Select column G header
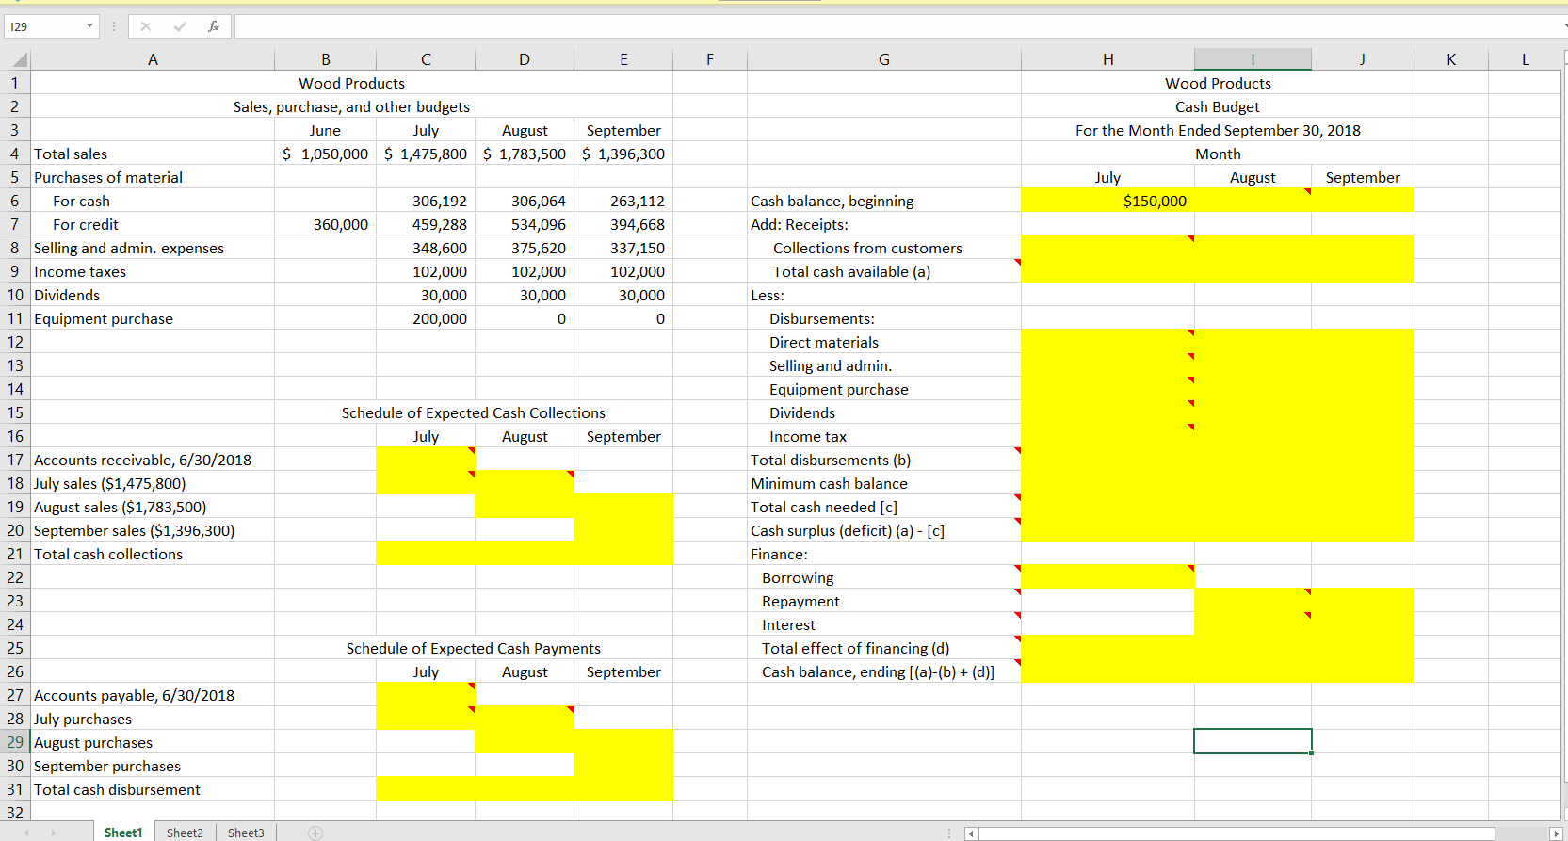This screenshot has height=841, width=1568. (x=883, y=60)
